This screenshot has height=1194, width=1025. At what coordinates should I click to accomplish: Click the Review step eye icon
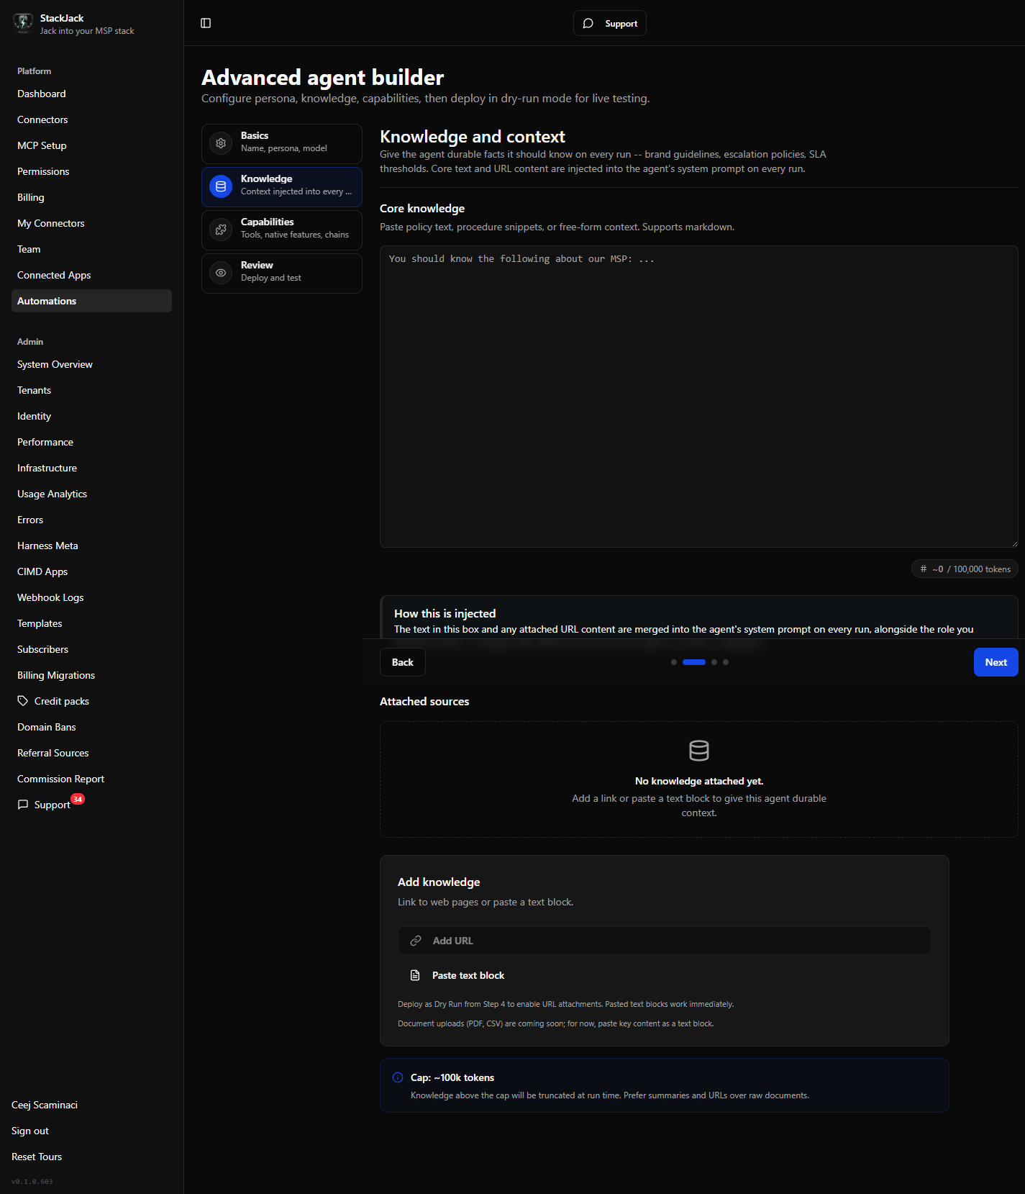coord(221,273)
